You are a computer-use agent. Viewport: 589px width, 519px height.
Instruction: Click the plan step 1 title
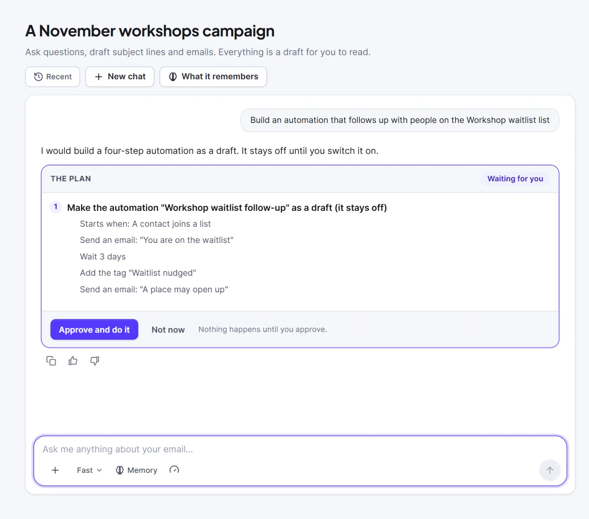pyautogui.click(x=227, y=208)
